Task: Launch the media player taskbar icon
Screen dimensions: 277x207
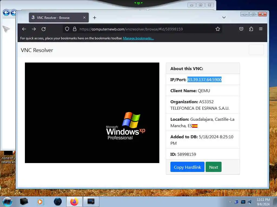Action: tap(40, 202)
